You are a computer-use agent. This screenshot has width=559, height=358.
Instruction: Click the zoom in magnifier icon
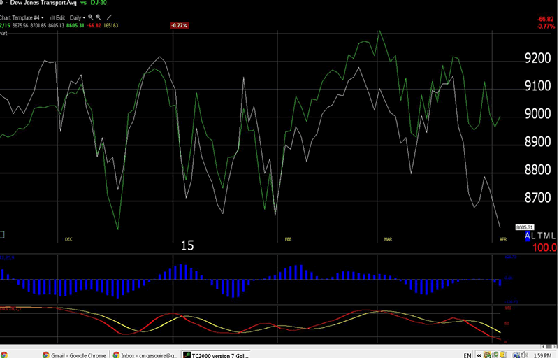click(x=91, y=17)
